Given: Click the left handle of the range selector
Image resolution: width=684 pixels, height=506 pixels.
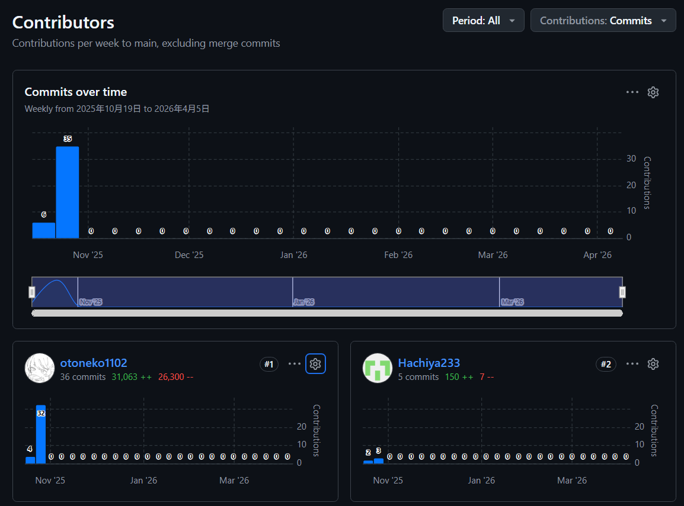Looking at the screenshot, I should [x=32, y=292].
